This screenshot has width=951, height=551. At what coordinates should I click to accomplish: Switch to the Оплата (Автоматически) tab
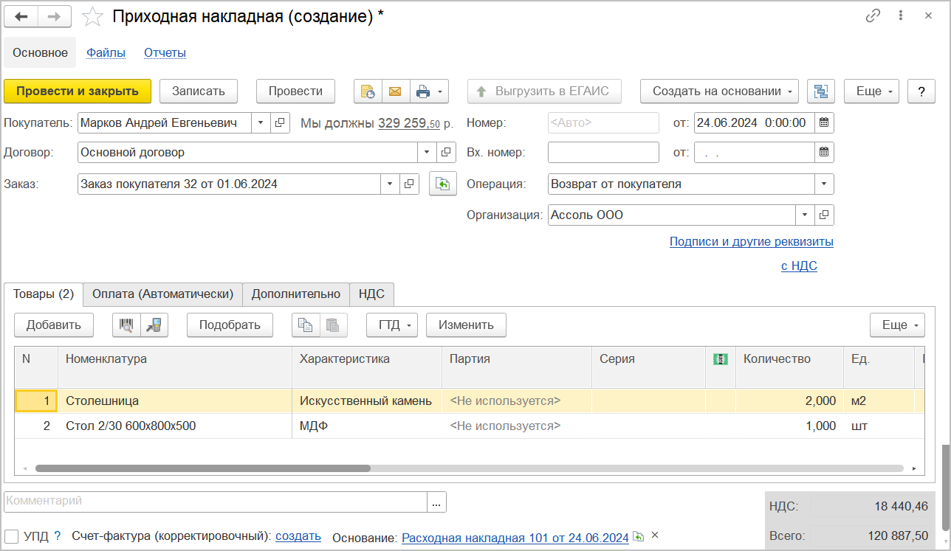(x=162, y=294)
